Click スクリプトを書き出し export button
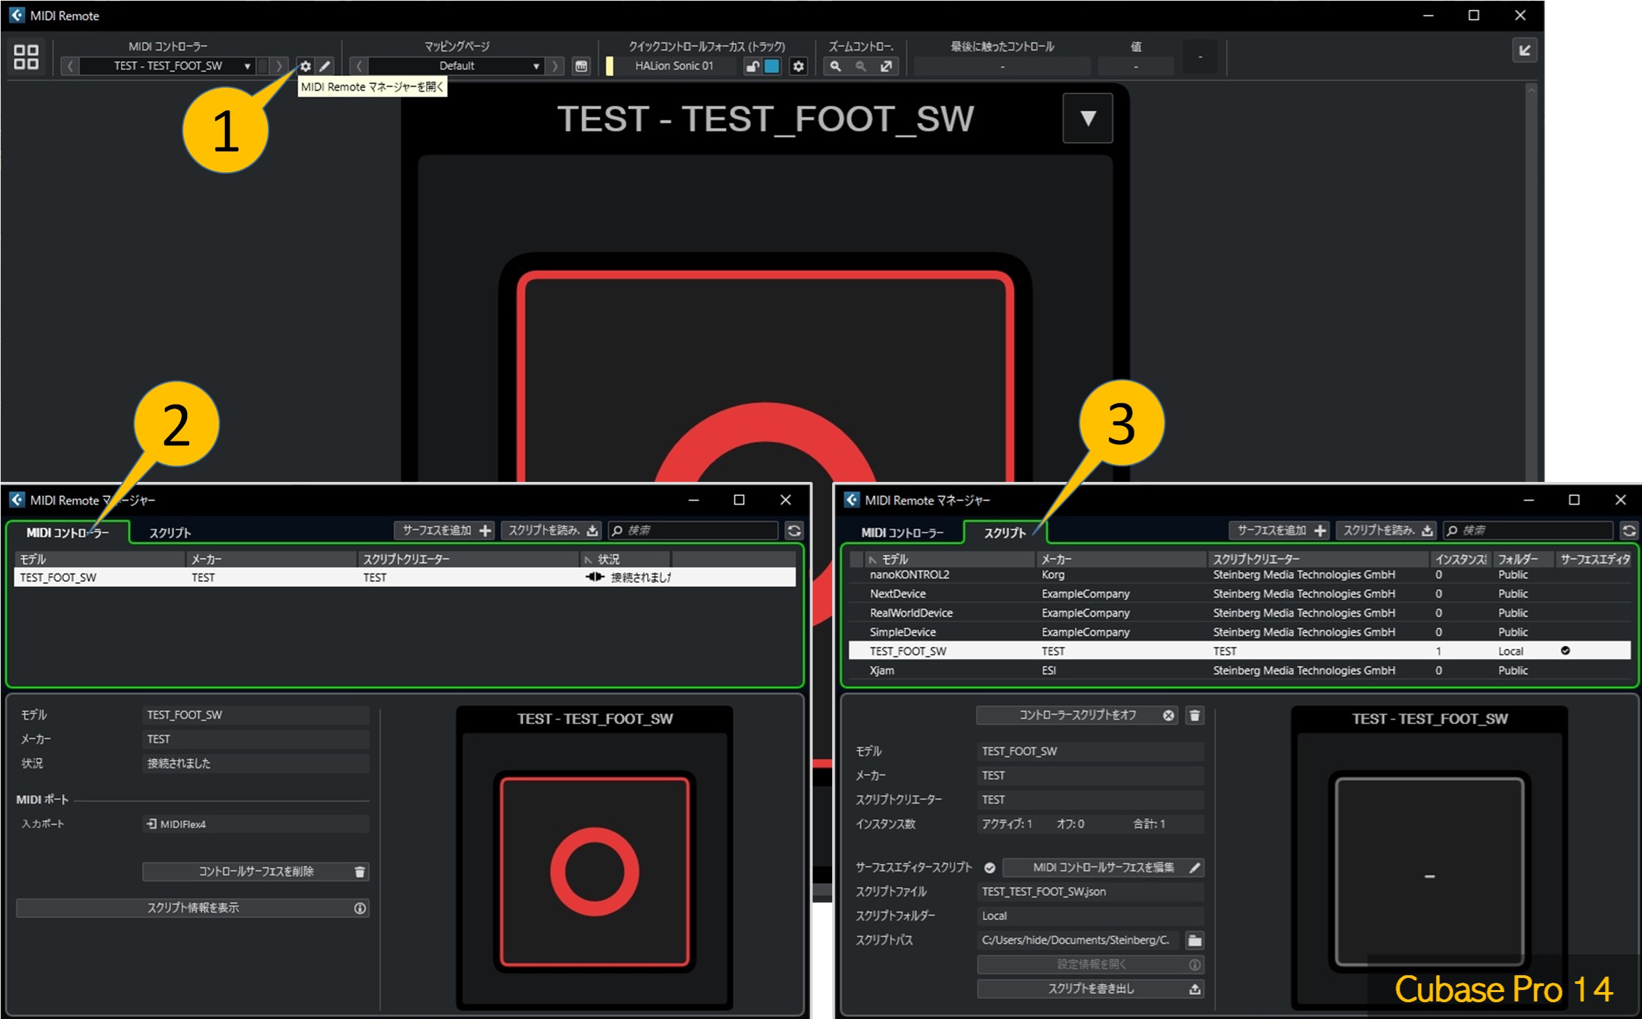 (1090, 989)
